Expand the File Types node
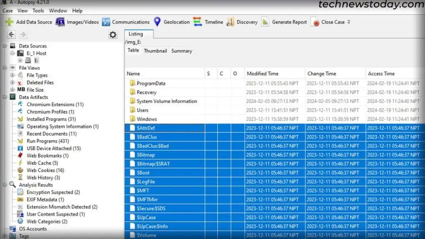Screen dimensions: 425x239 [12, 75]
